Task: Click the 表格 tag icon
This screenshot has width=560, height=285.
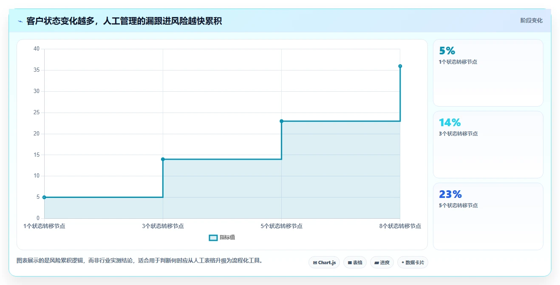Action: coord(350,263)
